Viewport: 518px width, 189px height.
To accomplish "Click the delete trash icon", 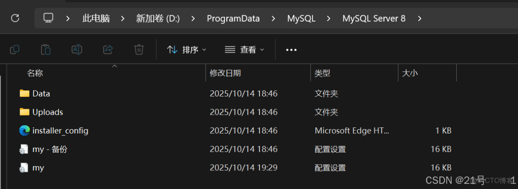I will [139, 50].
